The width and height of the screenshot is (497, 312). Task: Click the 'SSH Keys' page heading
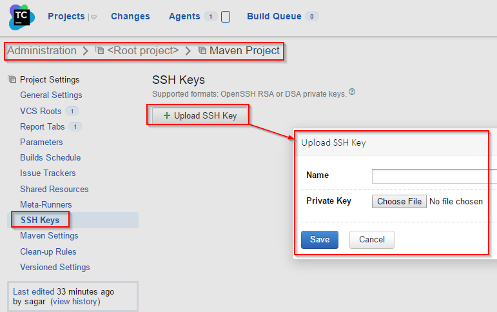pos(179,80)
